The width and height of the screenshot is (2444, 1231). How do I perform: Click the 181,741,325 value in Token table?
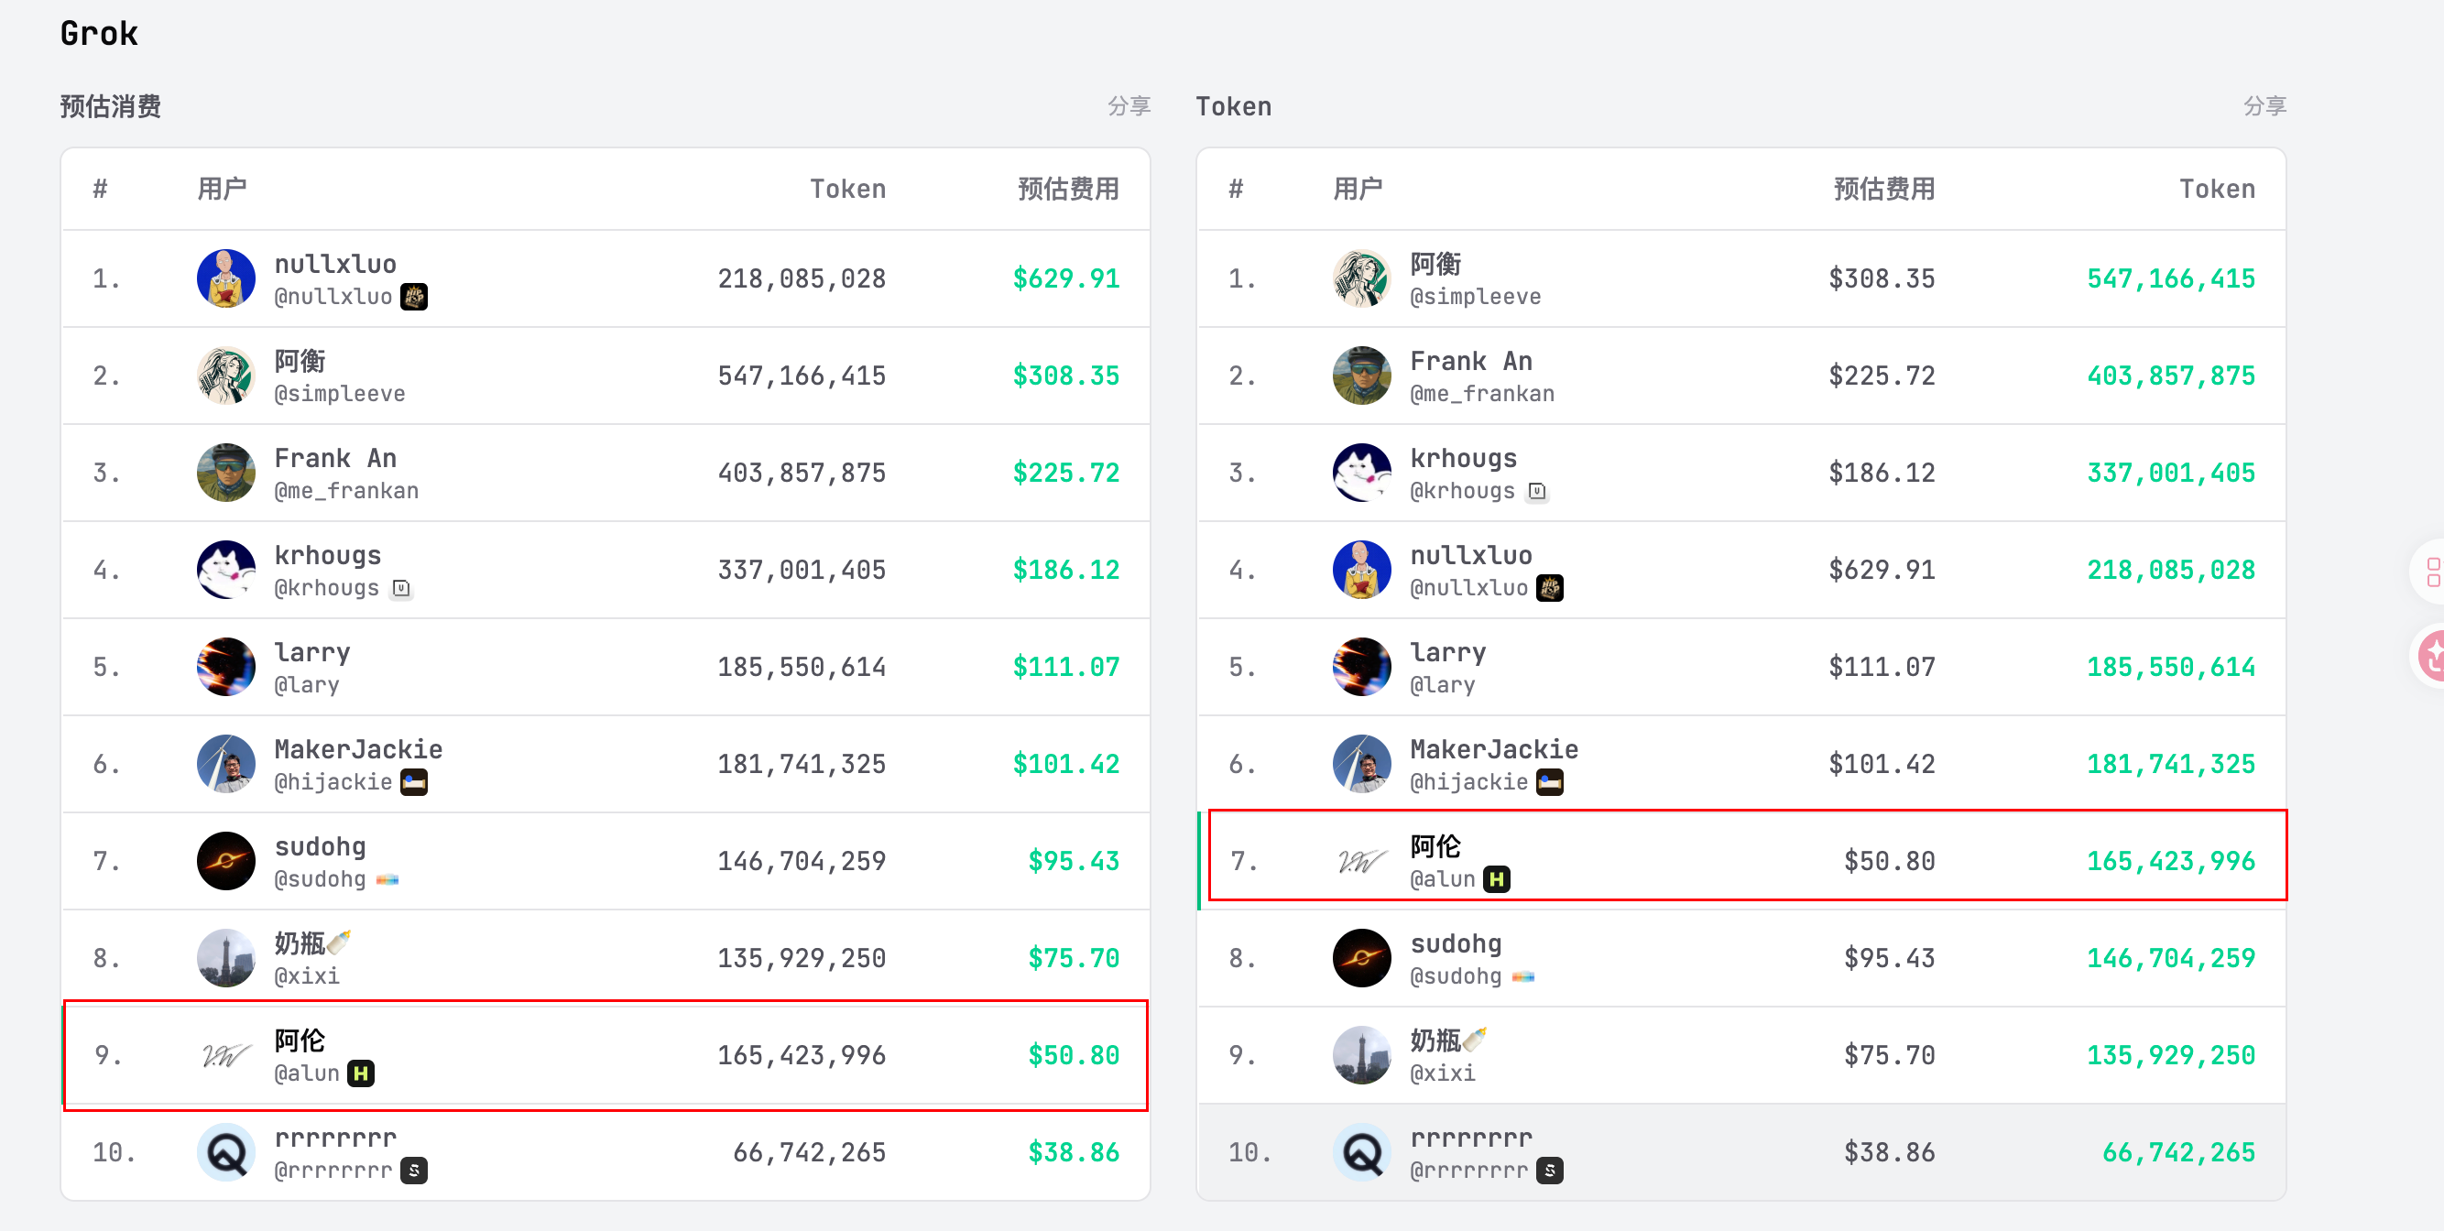click(x=2171, y=764)
